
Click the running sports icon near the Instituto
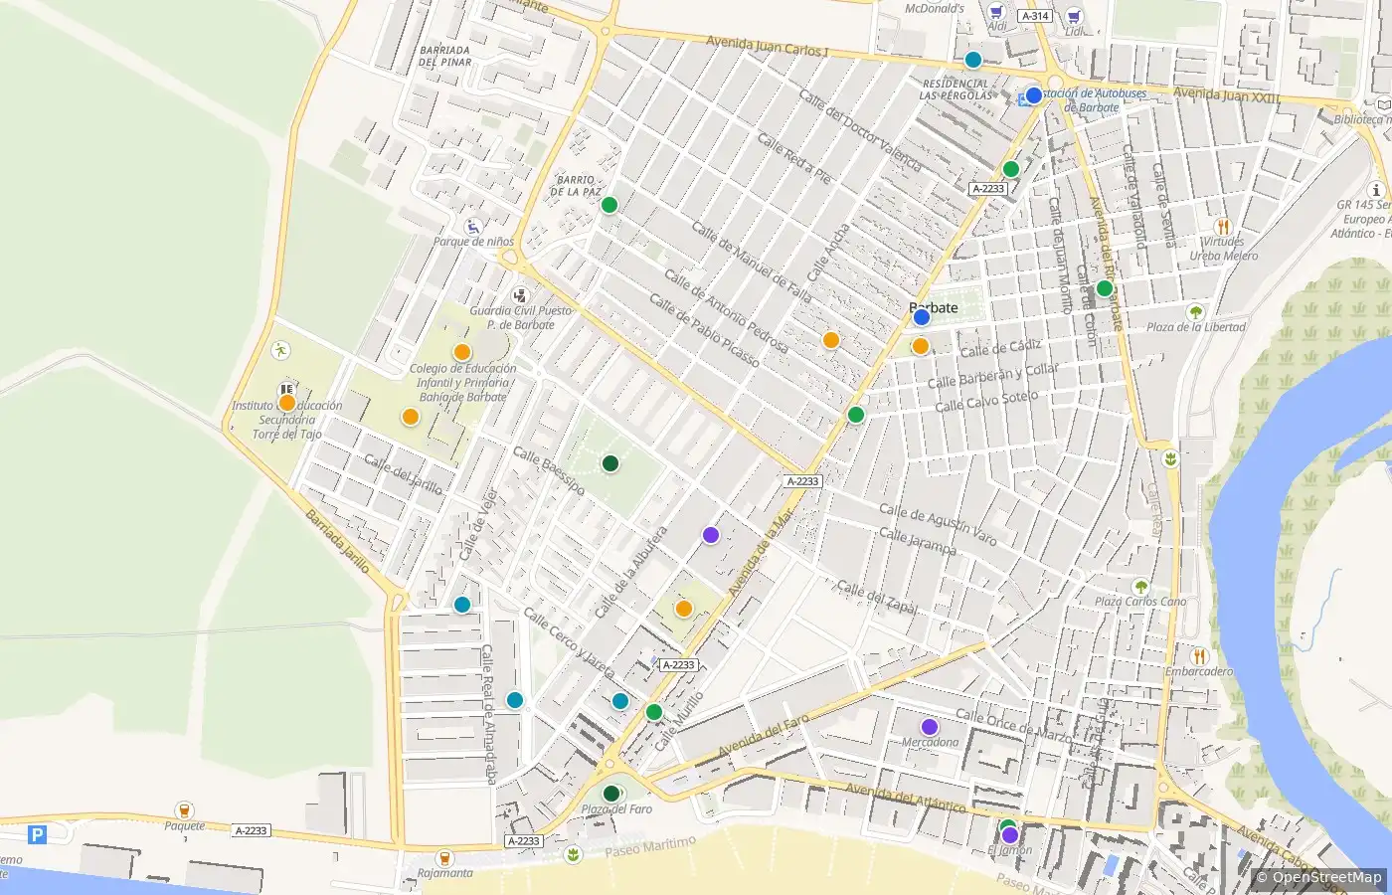[x=281, y=350]
